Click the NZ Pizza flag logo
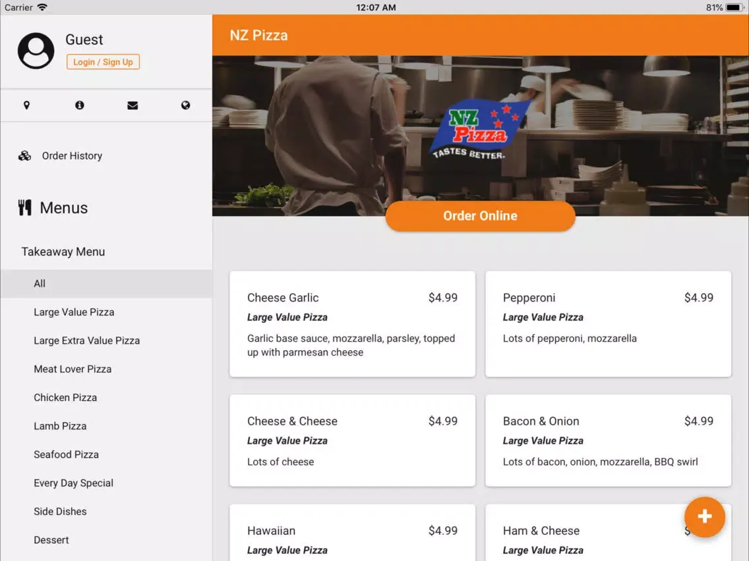This screenshot has width=749, height=561. (x=479, y=129)
